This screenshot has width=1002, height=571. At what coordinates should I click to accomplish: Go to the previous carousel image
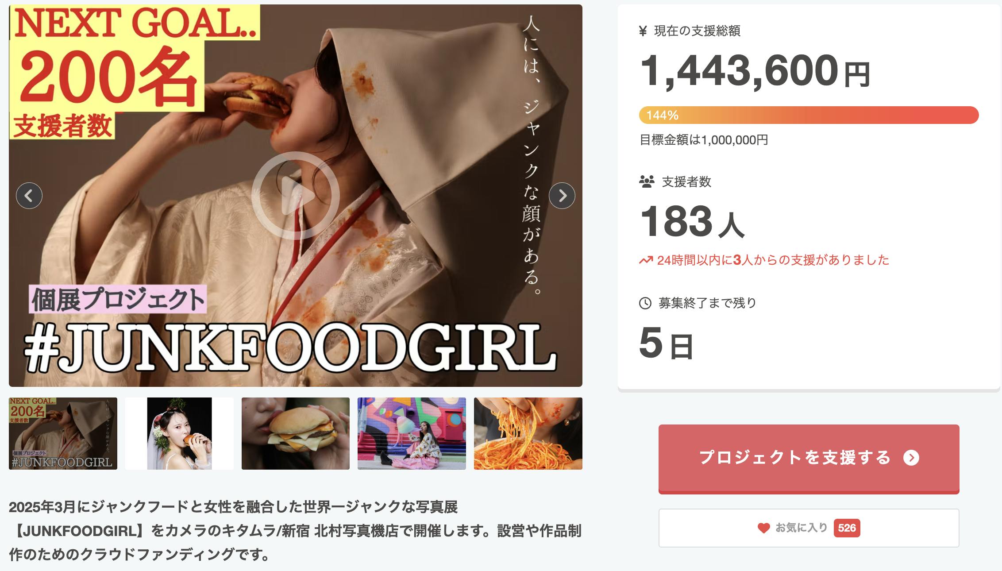coord(29,195)
